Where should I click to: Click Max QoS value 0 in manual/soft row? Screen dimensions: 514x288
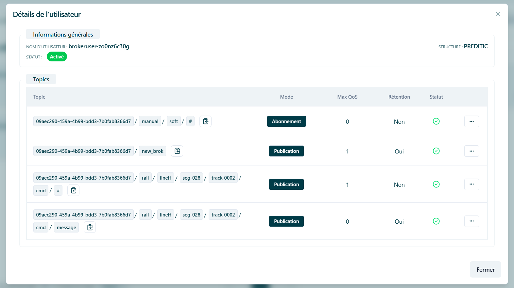point(347,122)
